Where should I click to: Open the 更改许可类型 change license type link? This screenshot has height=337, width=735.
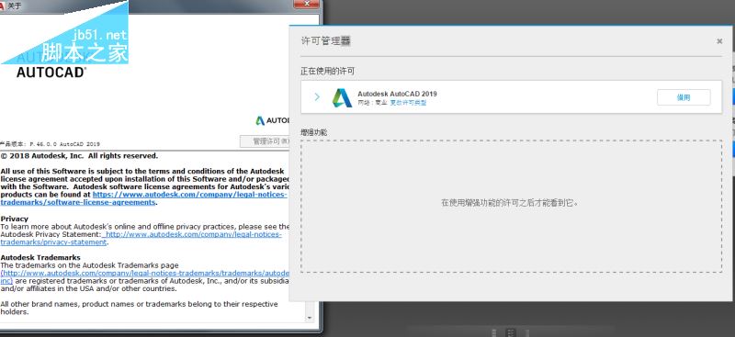tap(408, 103)
